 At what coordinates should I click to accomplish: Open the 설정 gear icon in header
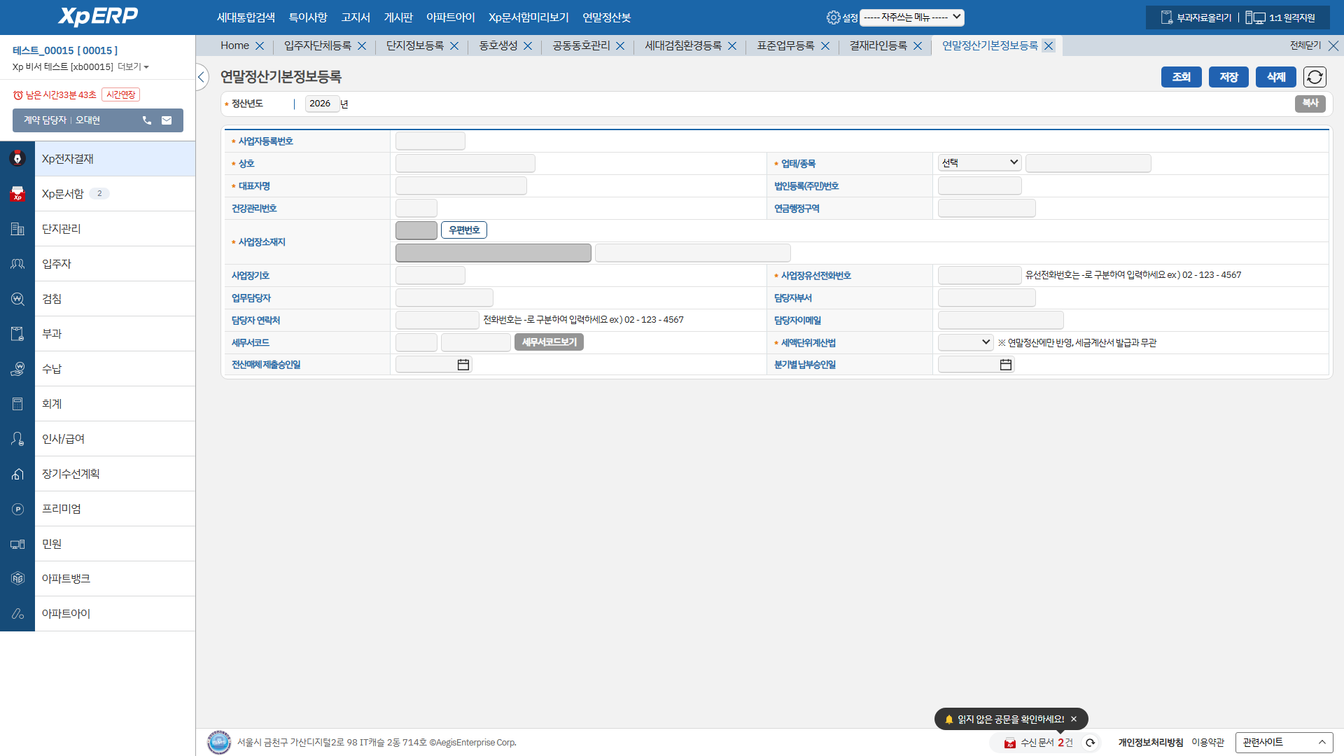(x=833, y=17)
